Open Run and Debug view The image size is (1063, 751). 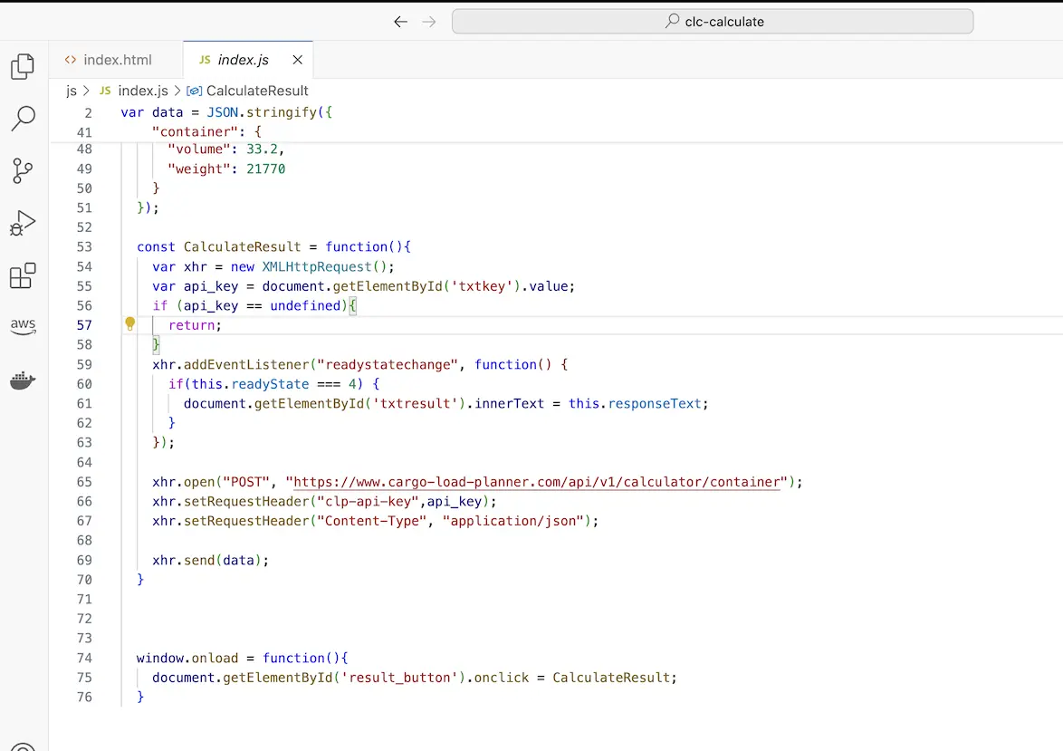23,223
